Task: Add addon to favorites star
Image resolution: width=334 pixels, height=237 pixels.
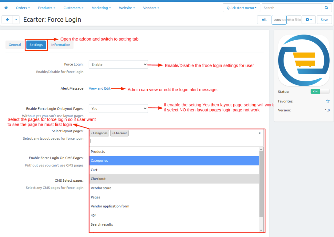Action: click(x=328, y=101)
